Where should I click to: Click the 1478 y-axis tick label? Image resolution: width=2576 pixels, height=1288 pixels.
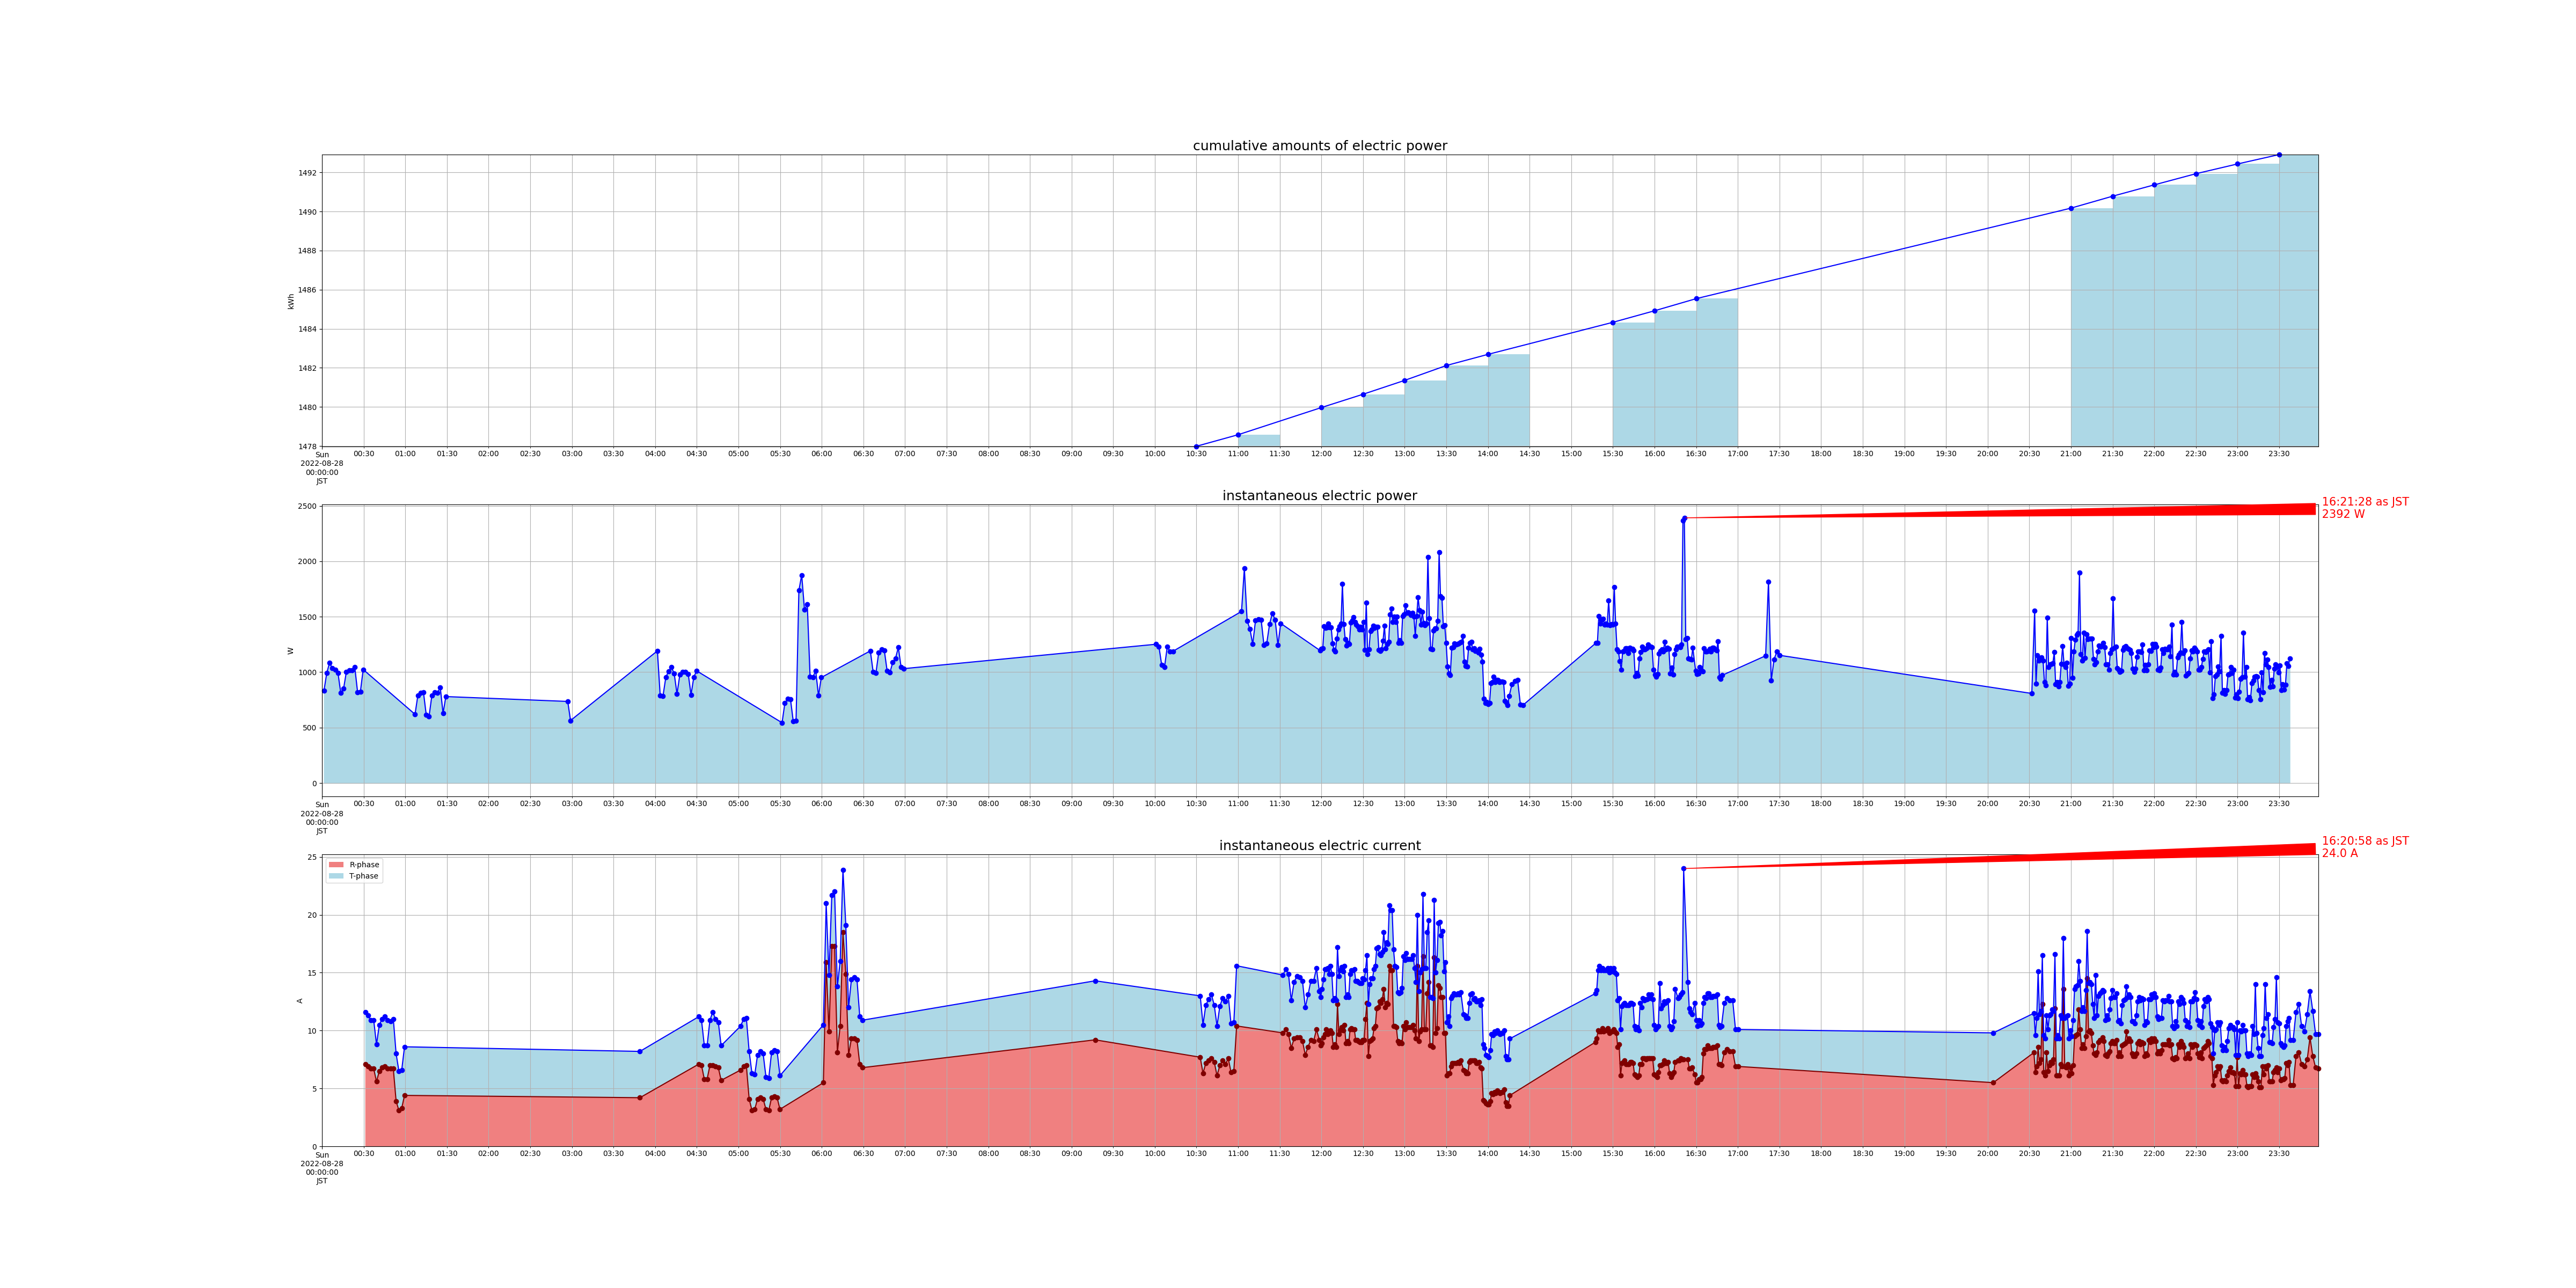[x=307, y=446]
